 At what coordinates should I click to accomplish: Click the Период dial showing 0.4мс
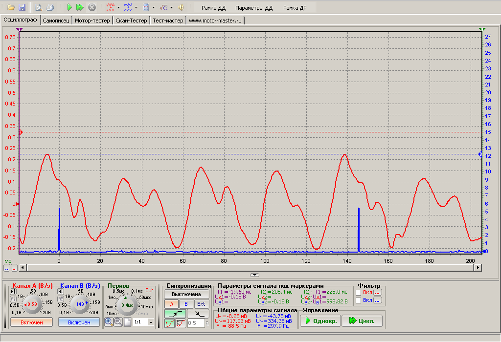coord(127,305)
